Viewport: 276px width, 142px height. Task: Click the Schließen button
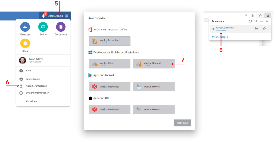click(182, 123)
